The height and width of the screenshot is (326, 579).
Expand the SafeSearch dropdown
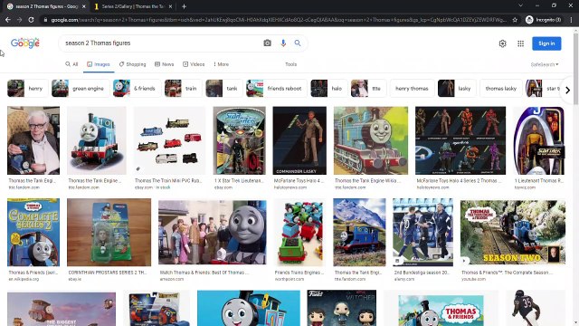545,64
